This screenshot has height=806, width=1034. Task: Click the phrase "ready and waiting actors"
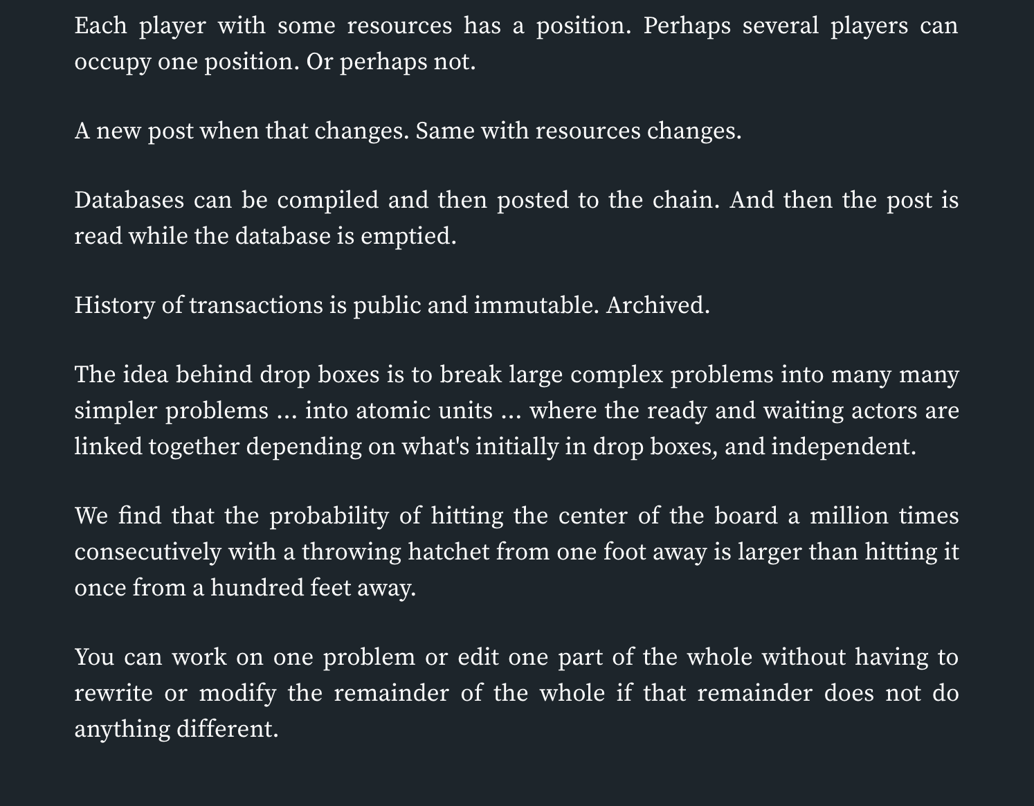783,411
